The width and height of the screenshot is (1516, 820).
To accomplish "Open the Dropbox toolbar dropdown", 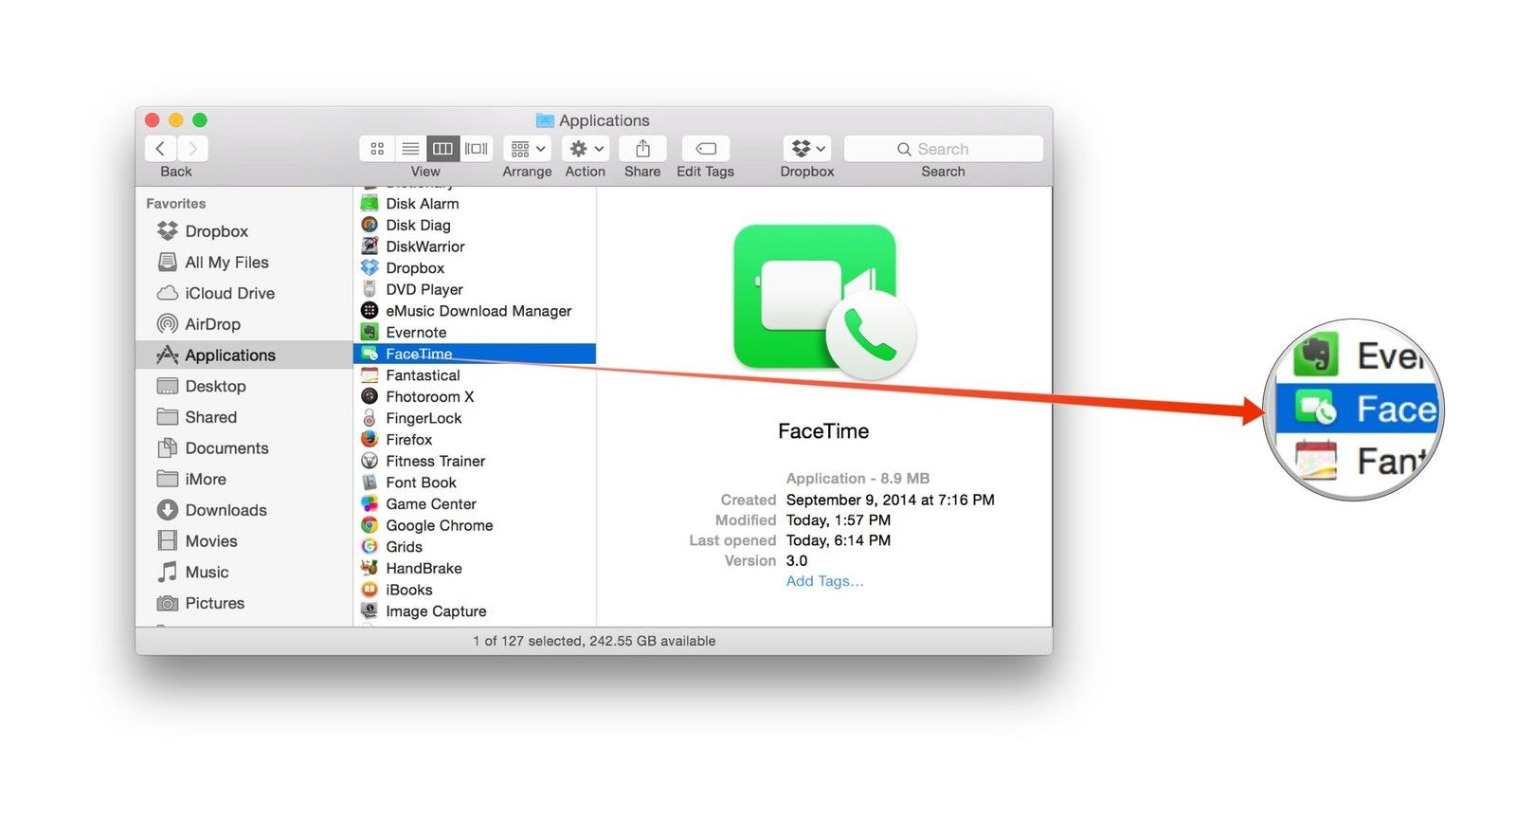I will 807,149.
